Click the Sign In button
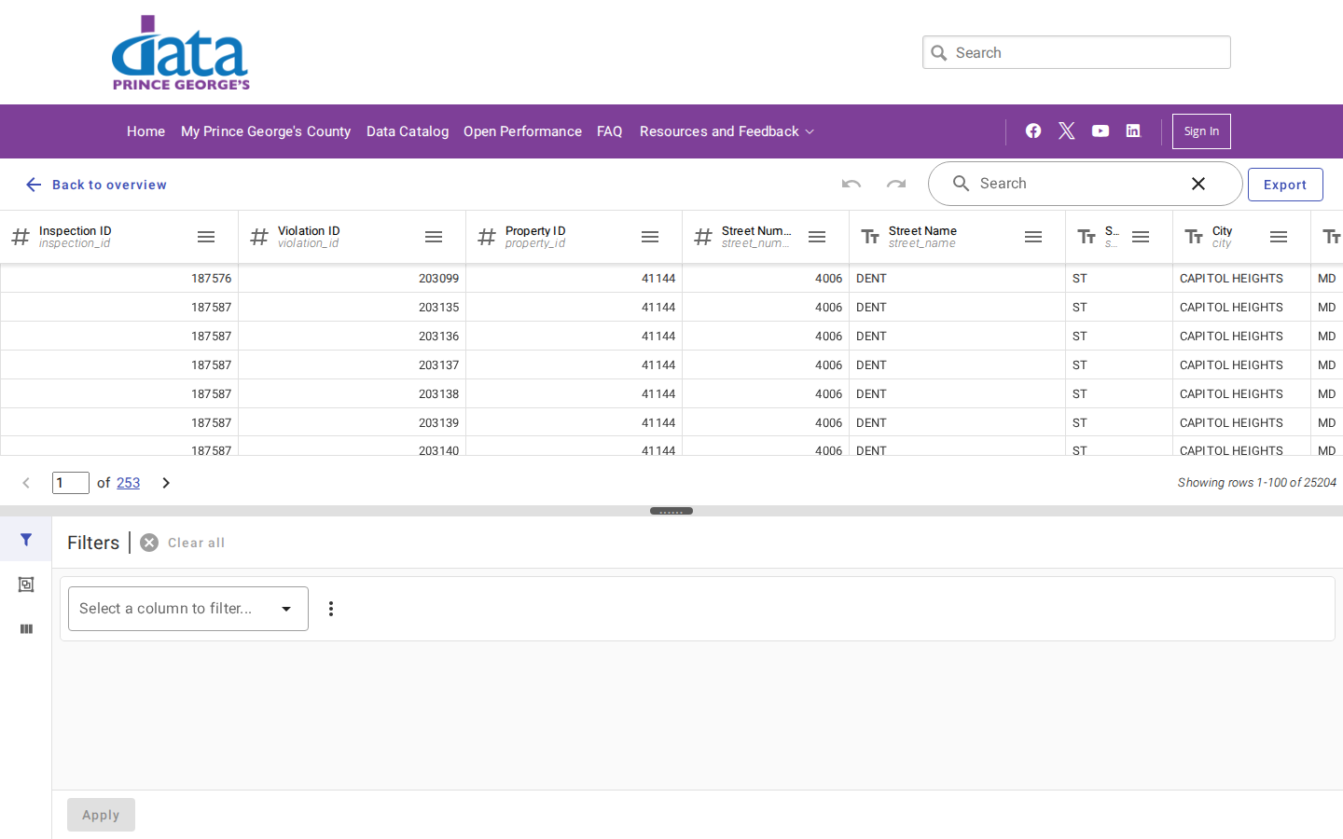Screen dimensions: 1343x839 [1201, 131]
